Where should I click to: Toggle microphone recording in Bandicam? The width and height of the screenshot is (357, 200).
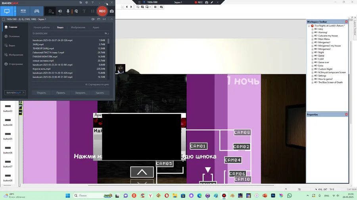coord(68,11)
